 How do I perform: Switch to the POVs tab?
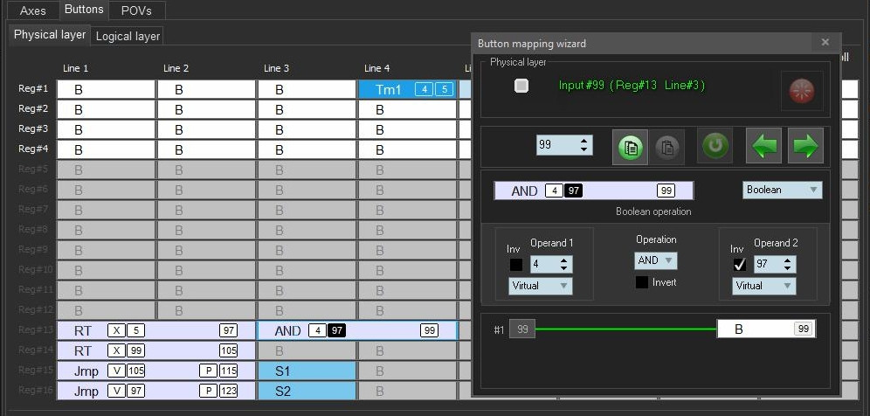[x=136, y=10]
